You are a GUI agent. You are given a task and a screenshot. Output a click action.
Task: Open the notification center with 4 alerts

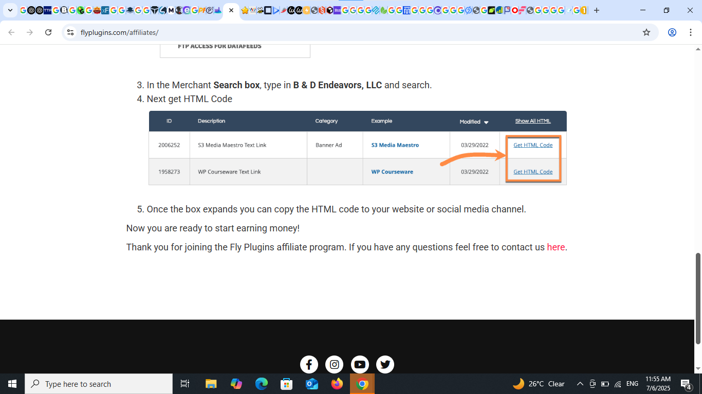[686, 384]
